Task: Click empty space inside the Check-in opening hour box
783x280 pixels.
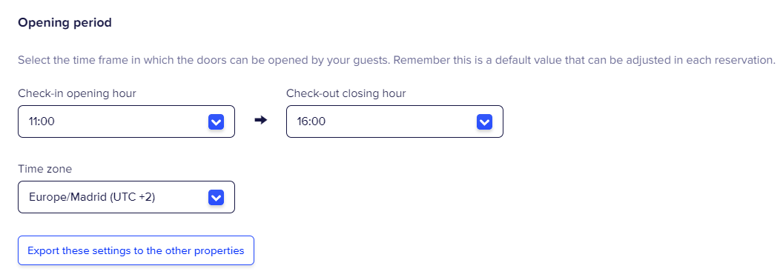Action: (x=130, y=121)
